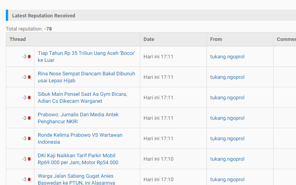Open 'DKI Kaji Naikkan Tarif Parkir Mobil' thread
296x185 pixels.
point(78,159)
